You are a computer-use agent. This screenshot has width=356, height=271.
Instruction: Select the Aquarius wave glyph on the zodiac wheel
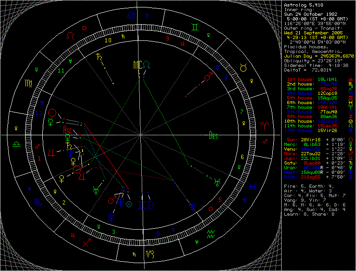point(211,232)
